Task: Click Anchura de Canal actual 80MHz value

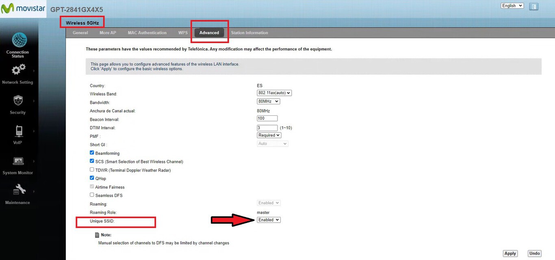Action: click(263, 111)
